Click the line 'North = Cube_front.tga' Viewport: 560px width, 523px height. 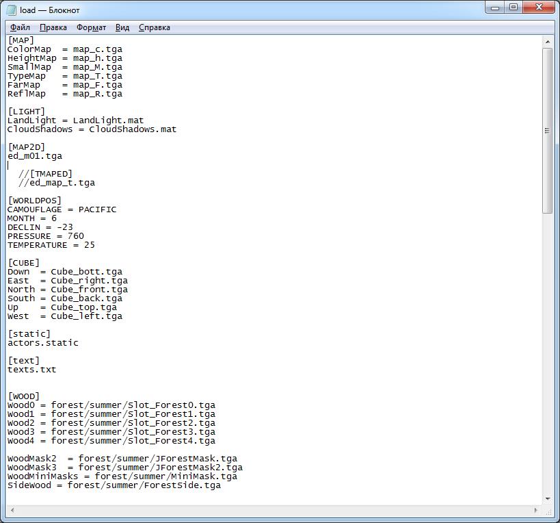[x=68, y=290]
